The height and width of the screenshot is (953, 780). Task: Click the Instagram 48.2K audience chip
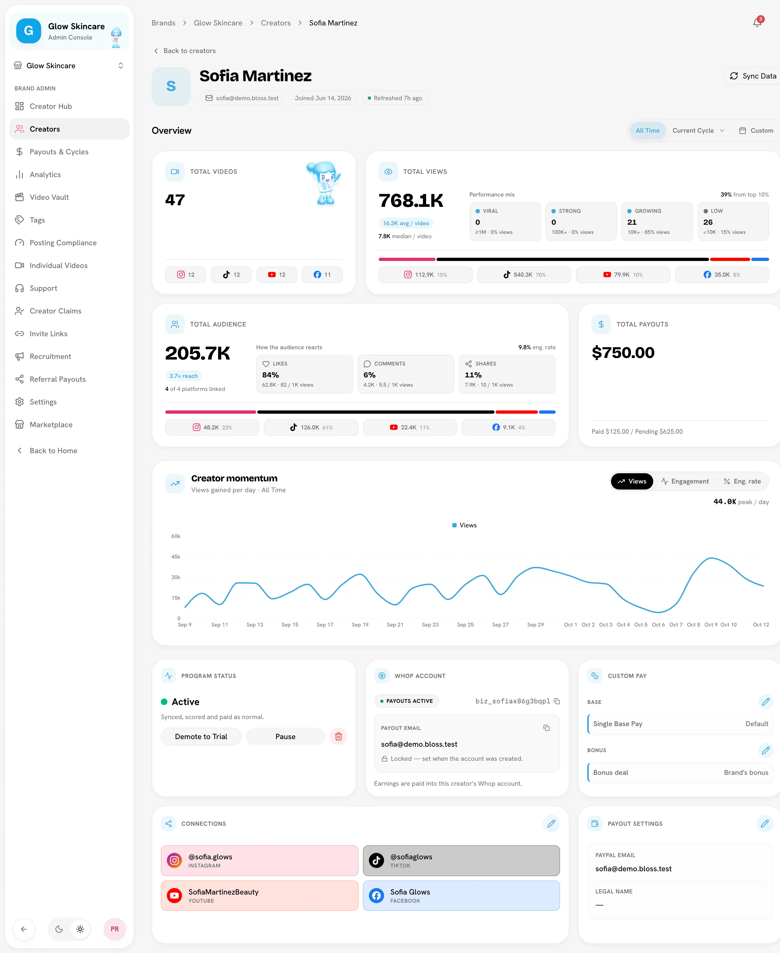coord(212,427)
